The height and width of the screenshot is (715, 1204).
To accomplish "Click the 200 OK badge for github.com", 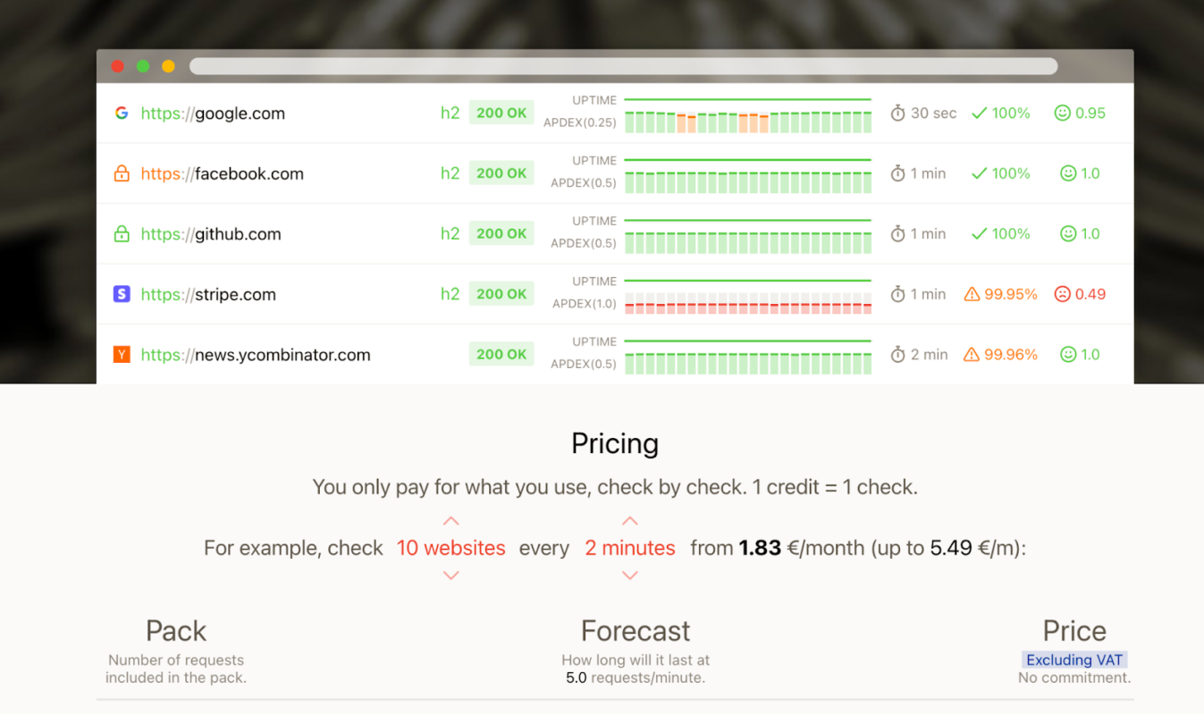I will [x=501, y=233].
